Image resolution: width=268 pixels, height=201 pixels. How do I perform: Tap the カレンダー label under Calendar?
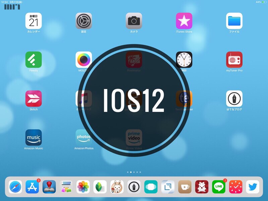pos(33,31)
